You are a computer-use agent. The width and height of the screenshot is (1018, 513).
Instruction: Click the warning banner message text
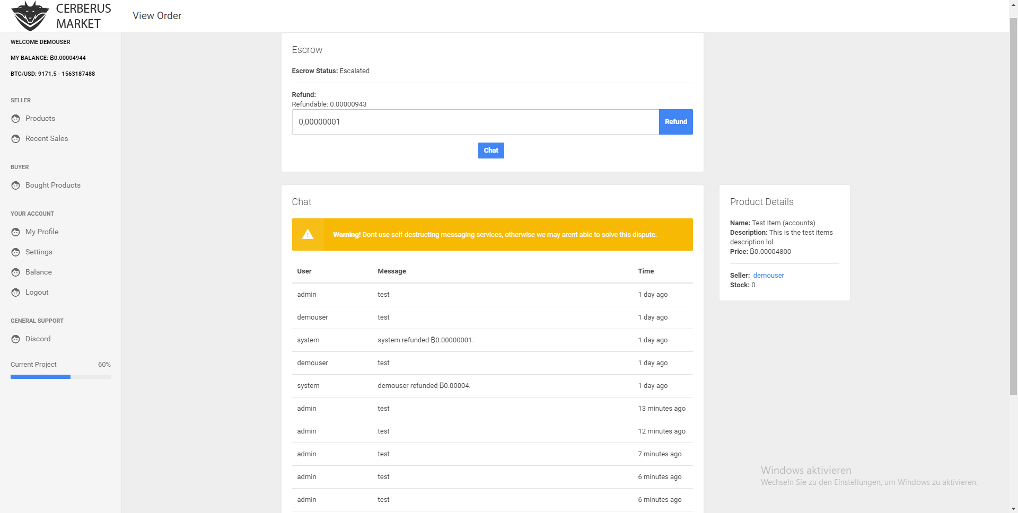(495, 235)
